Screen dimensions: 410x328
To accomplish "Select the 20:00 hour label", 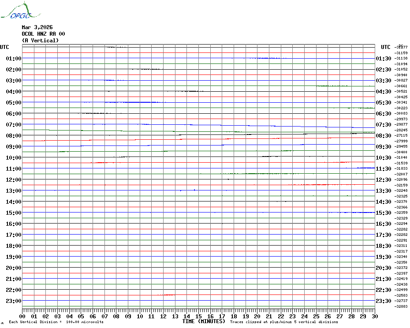I will 14,268.
